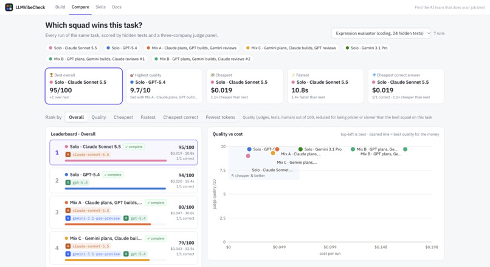Click the Highest quality card icon
The width and height of the screenshot is (490, 267).
coord(132,75)
